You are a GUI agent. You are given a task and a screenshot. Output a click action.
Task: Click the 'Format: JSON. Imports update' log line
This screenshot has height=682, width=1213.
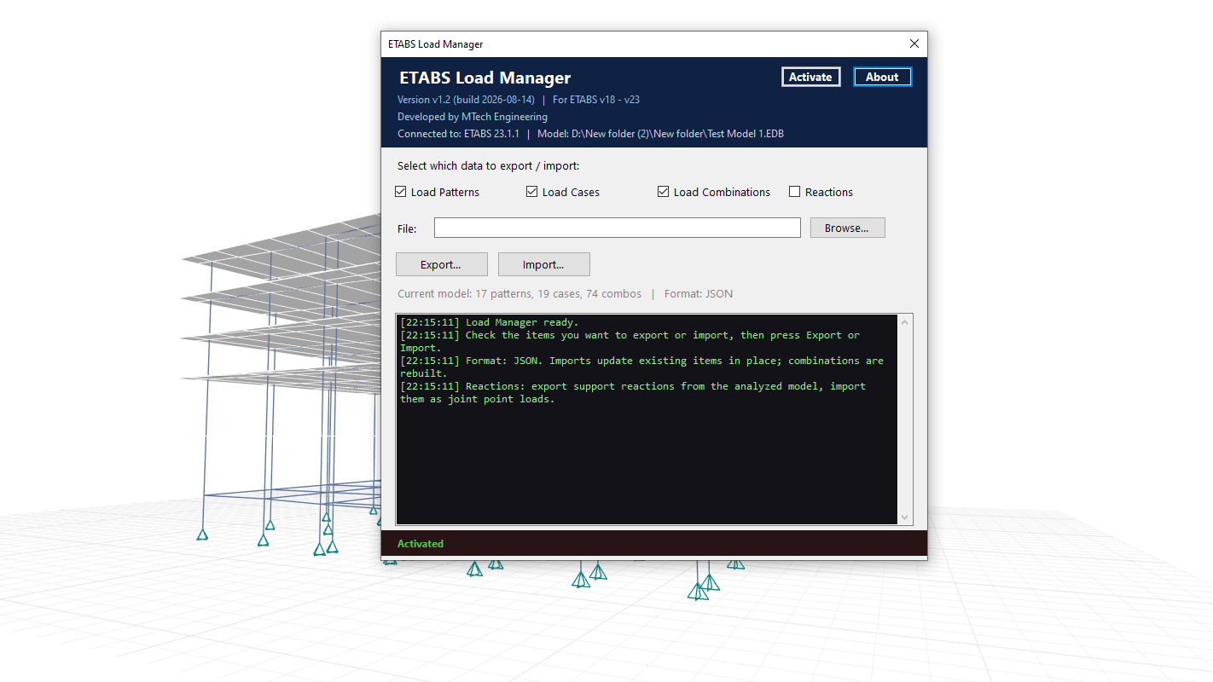(x=642, y=367)
